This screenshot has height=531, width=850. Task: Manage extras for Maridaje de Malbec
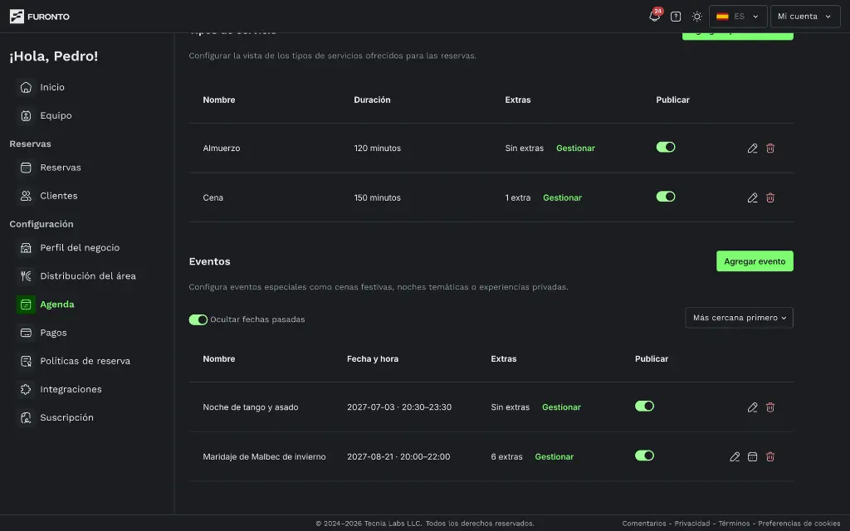point(554,457)
